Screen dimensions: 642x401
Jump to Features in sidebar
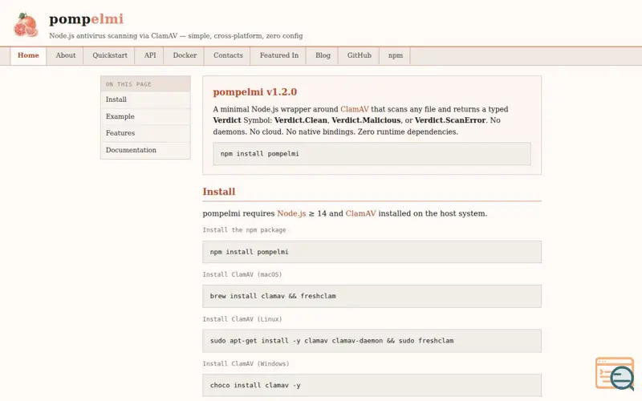[145, 133]
